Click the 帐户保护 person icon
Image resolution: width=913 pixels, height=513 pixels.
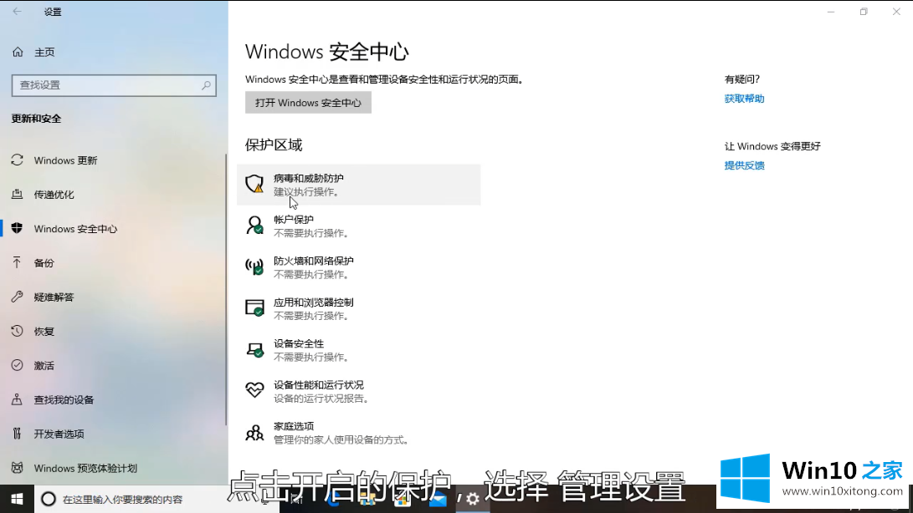254,226
